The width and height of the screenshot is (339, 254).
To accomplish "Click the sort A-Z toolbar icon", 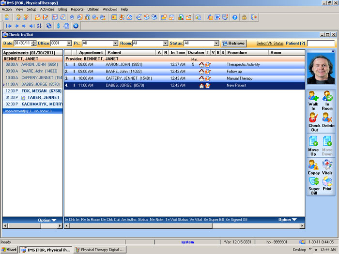I will tap(39, 26).
